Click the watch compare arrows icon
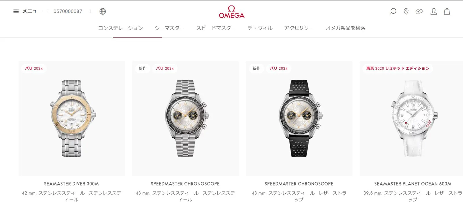Image resolution: width=463 pixels, height=202 pixels. [419, 12]
